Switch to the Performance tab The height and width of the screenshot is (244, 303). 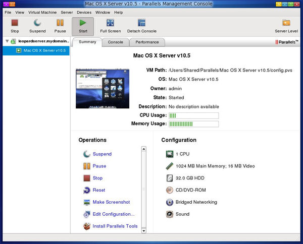(x=147, y=42)
